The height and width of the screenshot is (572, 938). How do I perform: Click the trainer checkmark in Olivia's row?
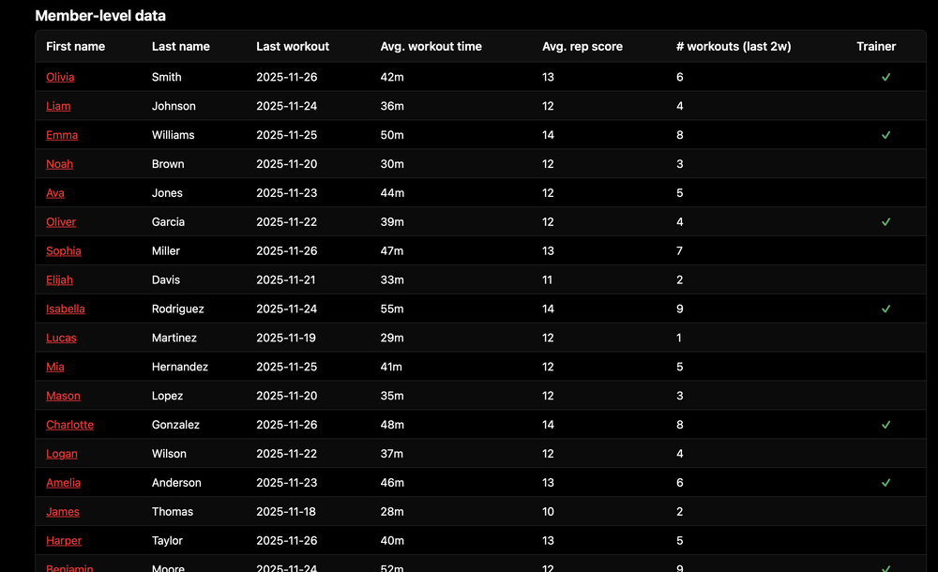click(885, 77)
